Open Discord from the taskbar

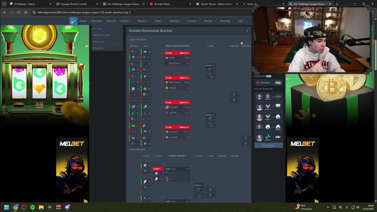coord(67,207)
